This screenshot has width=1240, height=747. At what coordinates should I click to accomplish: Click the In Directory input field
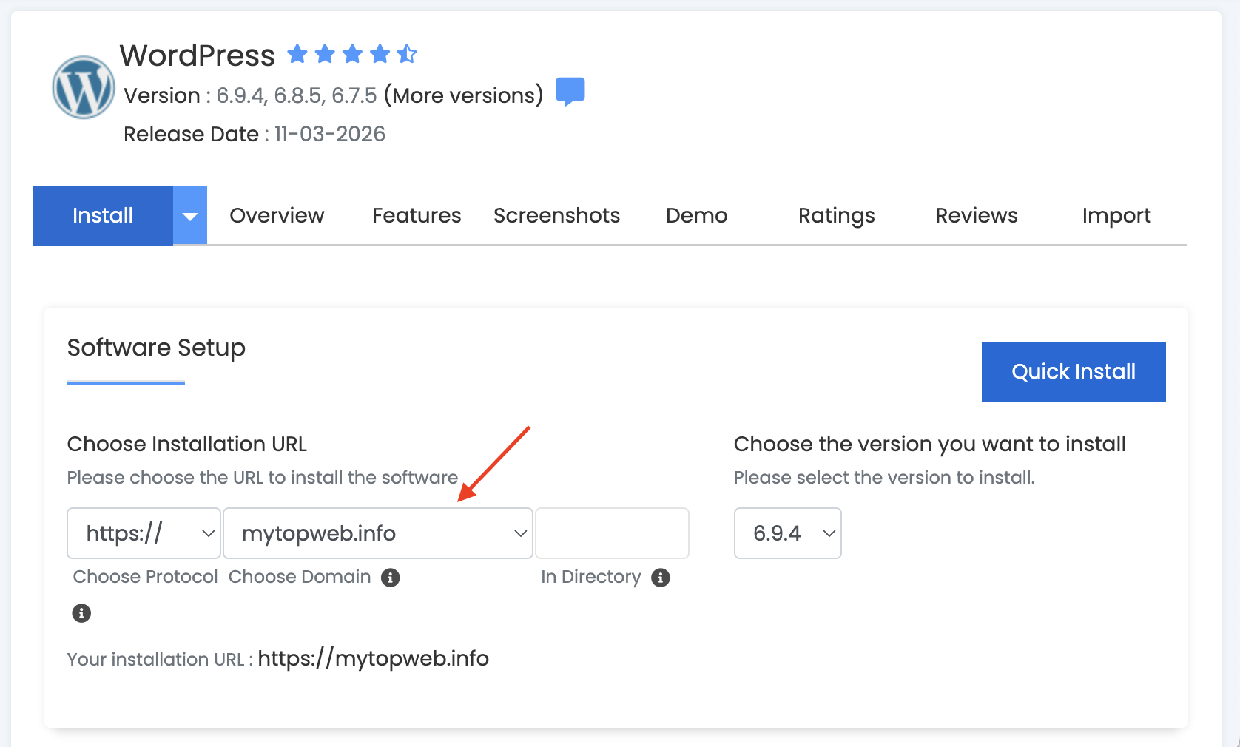tap(612, 533)
